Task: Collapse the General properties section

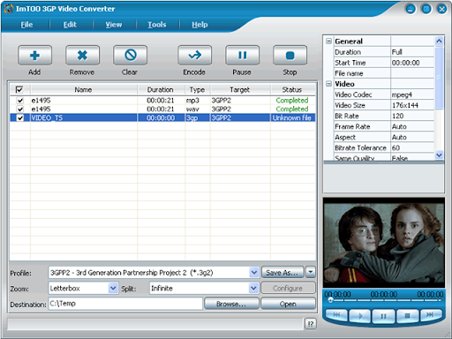Action: pyautogui.click(x=328, y=41)
